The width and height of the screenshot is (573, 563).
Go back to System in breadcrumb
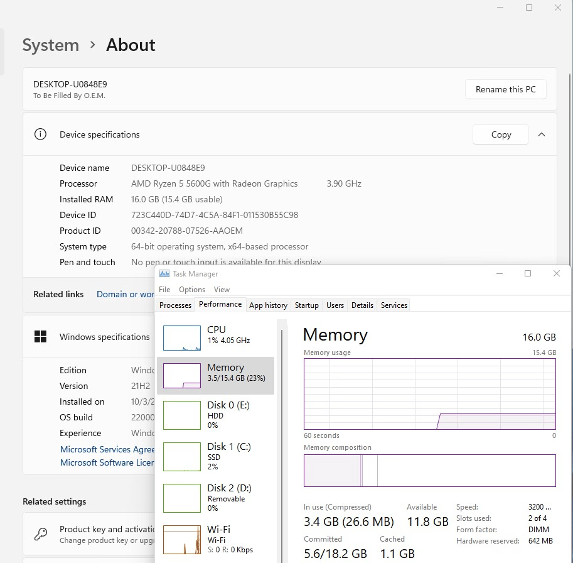(50, 45)
